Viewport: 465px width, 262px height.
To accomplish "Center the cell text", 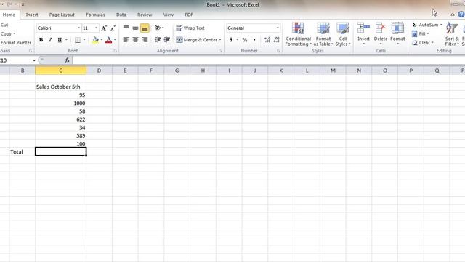I will [x=135, y=40].
